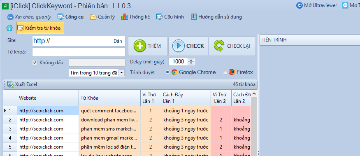Click the Mở Ultraviewer link
The height and width of the screenshot is (156, 360).
[x=317, y=5]
